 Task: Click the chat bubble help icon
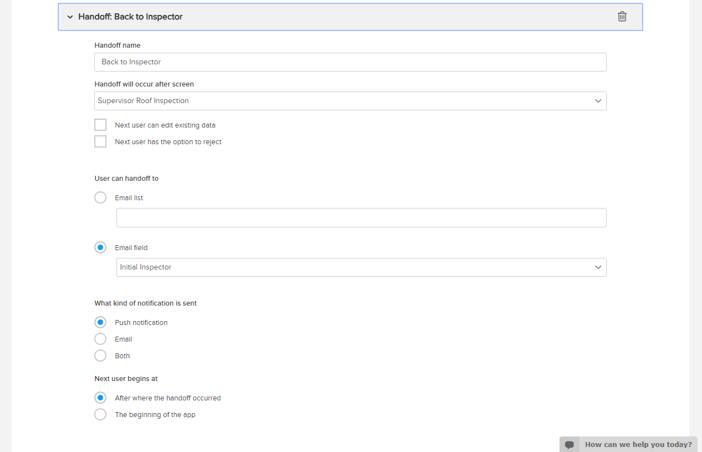click(x=569, y=445)
